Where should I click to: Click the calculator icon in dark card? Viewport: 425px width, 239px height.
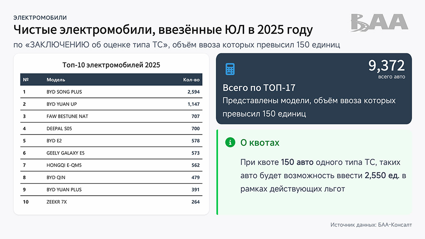[230, 69]
